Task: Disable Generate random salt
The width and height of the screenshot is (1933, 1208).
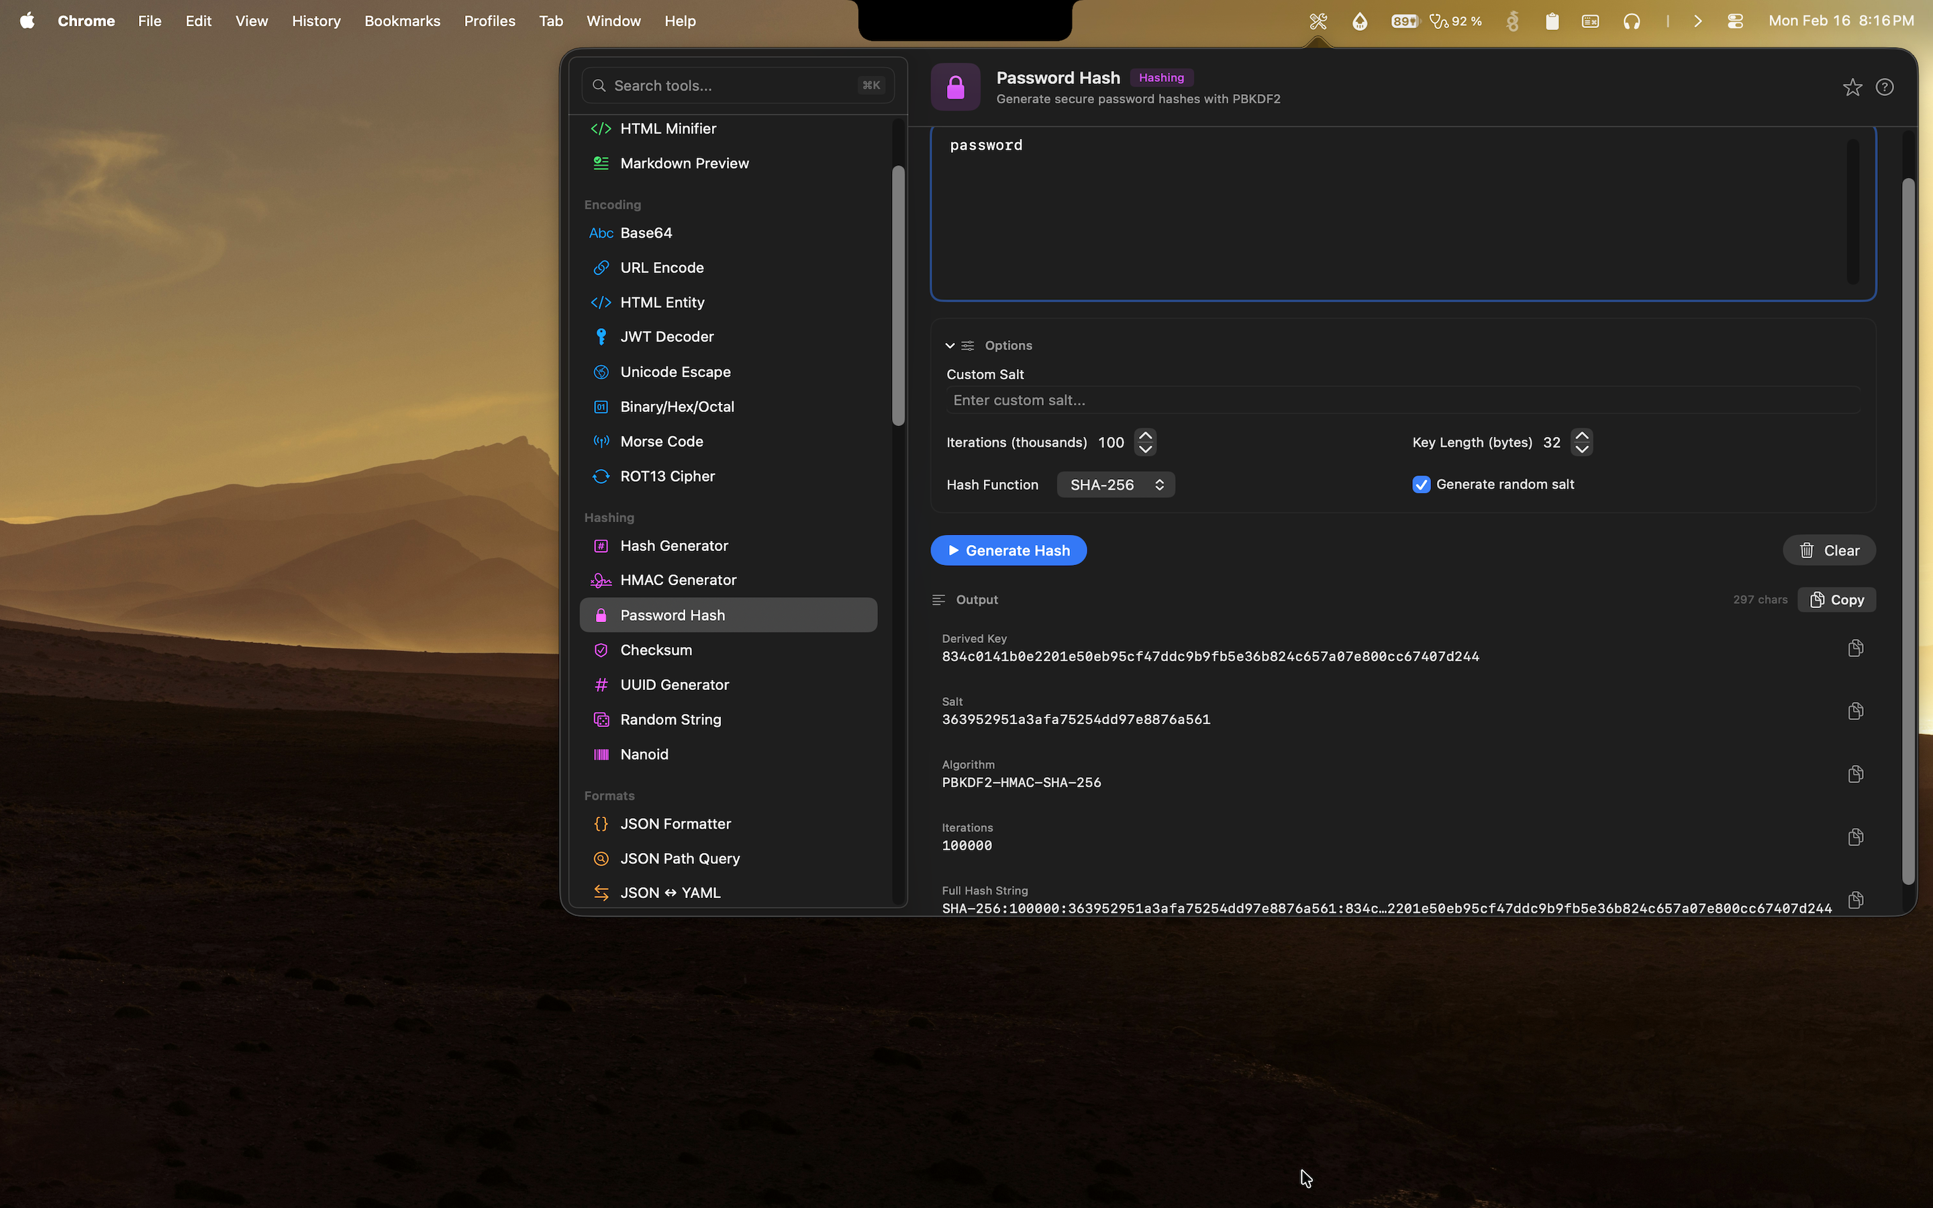Action: [x=1421, y=484]
